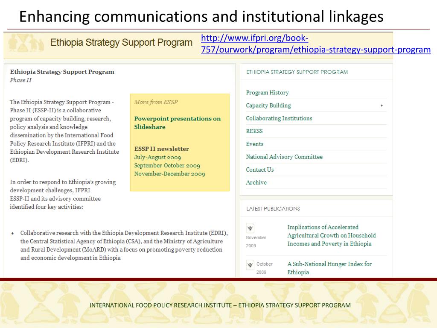Image resolution: width=437 pixels, height=328 pixels.
Task: Click the Ethiopia Strategy Support Program banner logo
Action: coord(26,43)
